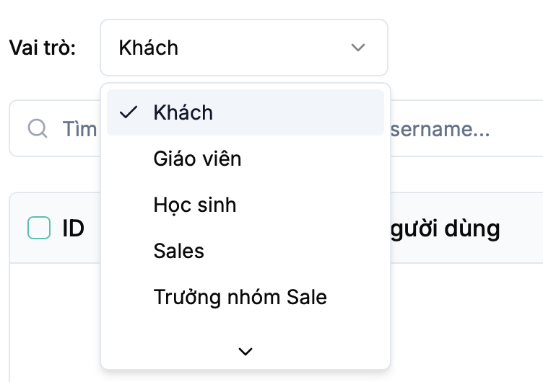Pick Học sinh in the role dropdown
The height and width of the screenshot is (382, 543).
(195, 205)
